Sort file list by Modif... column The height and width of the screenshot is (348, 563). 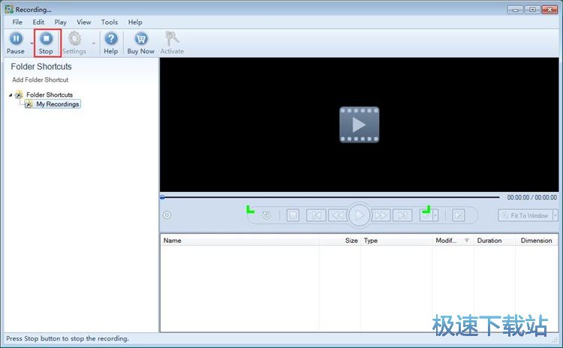[x=453, y=240]
